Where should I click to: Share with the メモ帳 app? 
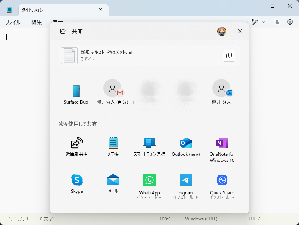click(113, 147)
